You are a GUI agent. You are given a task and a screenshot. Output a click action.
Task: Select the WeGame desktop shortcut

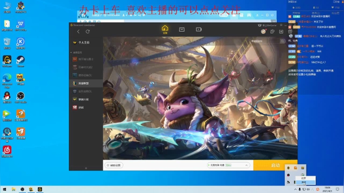(x=7, y=61)
